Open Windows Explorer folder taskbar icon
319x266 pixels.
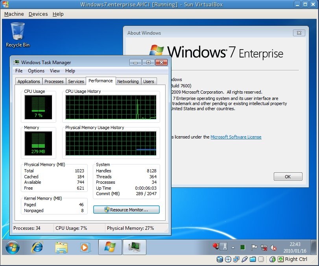click(x=61, y=247)
